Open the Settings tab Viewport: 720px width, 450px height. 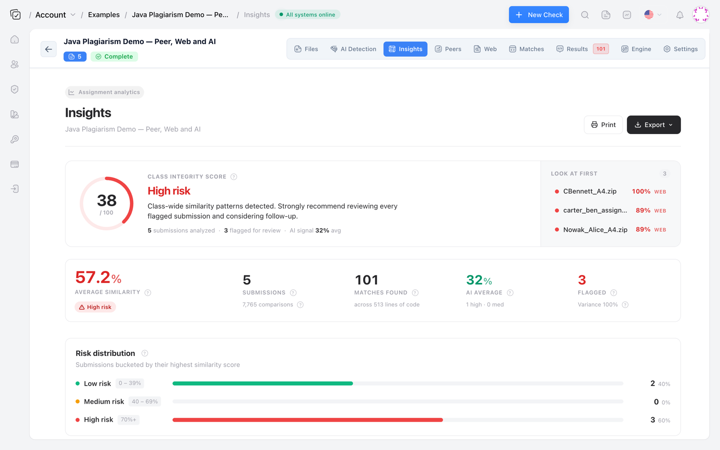tap(680, 49)
